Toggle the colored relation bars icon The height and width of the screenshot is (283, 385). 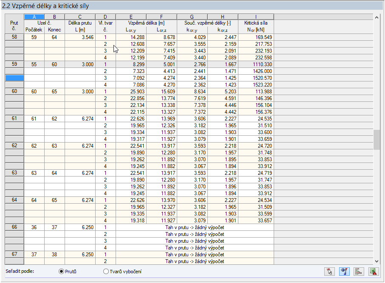click(359, 272)
